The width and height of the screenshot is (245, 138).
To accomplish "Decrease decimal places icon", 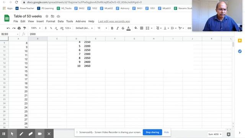I will tap(56, 28).
